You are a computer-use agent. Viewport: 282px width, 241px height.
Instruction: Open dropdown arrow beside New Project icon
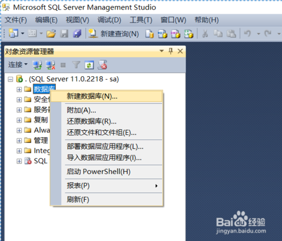point(23,33)
